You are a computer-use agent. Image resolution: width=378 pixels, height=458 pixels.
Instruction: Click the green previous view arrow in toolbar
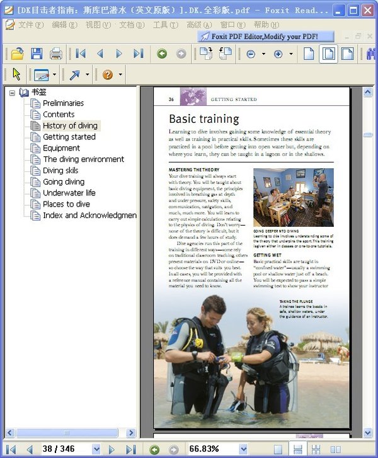click(x=162, y=54)
